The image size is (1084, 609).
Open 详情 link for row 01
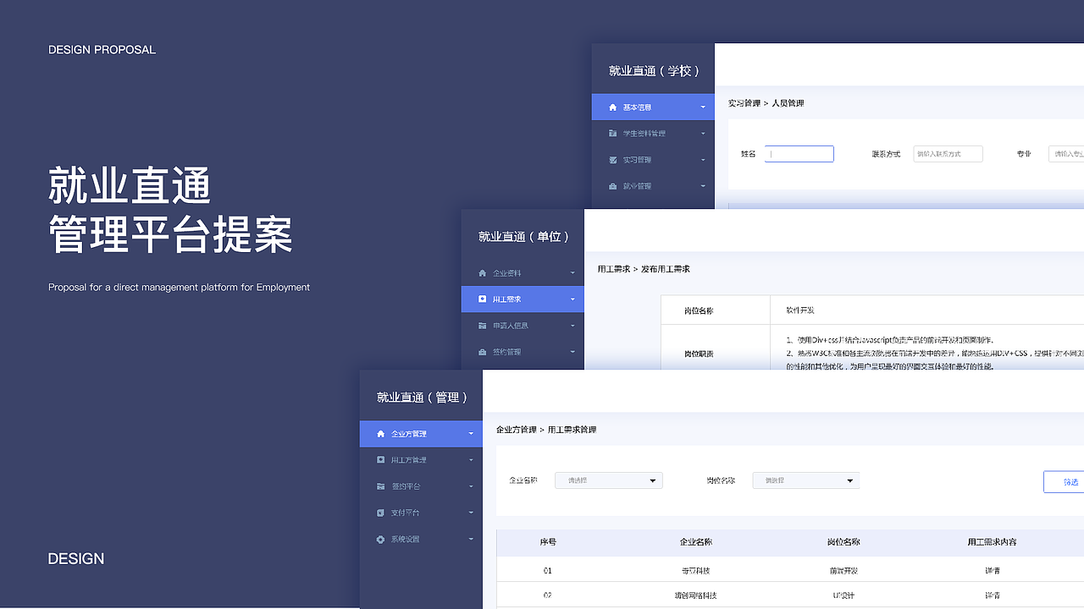[993, 571]
